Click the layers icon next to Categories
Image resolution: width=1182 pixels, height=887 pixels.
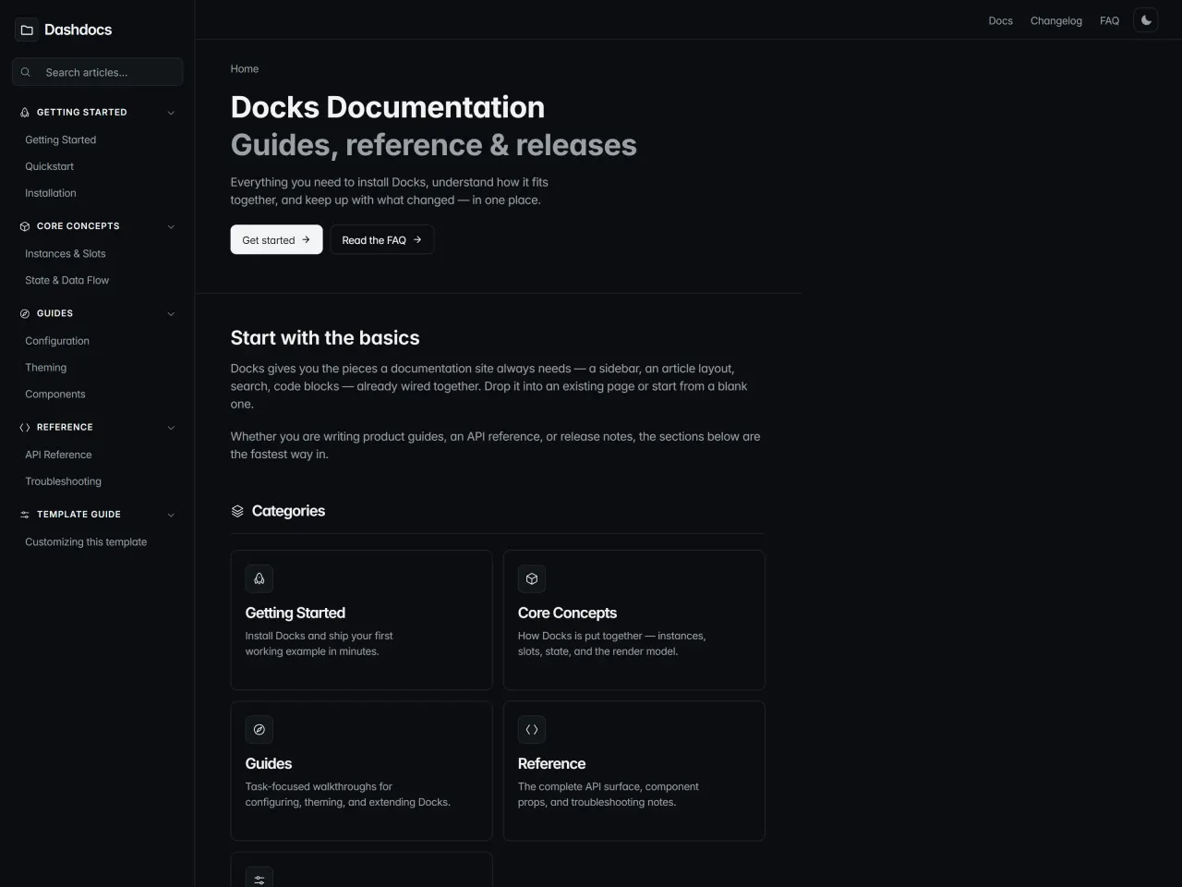(237, 511)
